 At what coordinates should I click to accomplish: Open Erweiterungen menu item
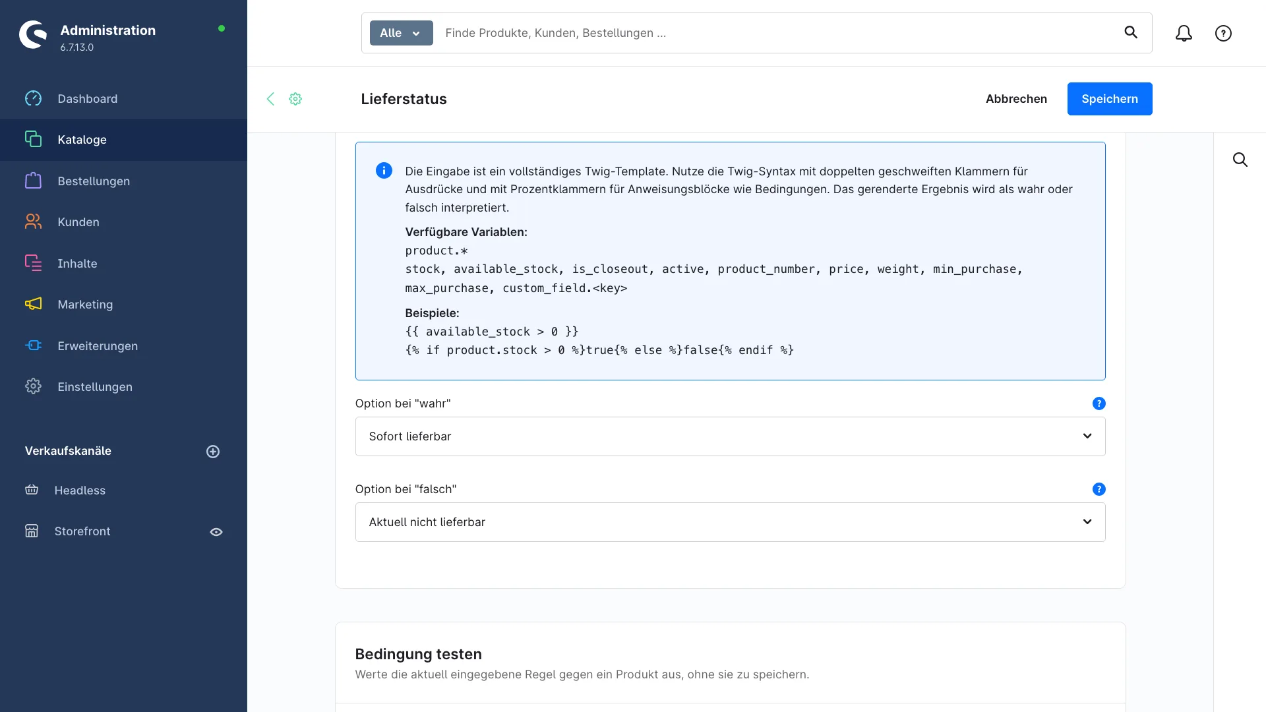[123, 345]
